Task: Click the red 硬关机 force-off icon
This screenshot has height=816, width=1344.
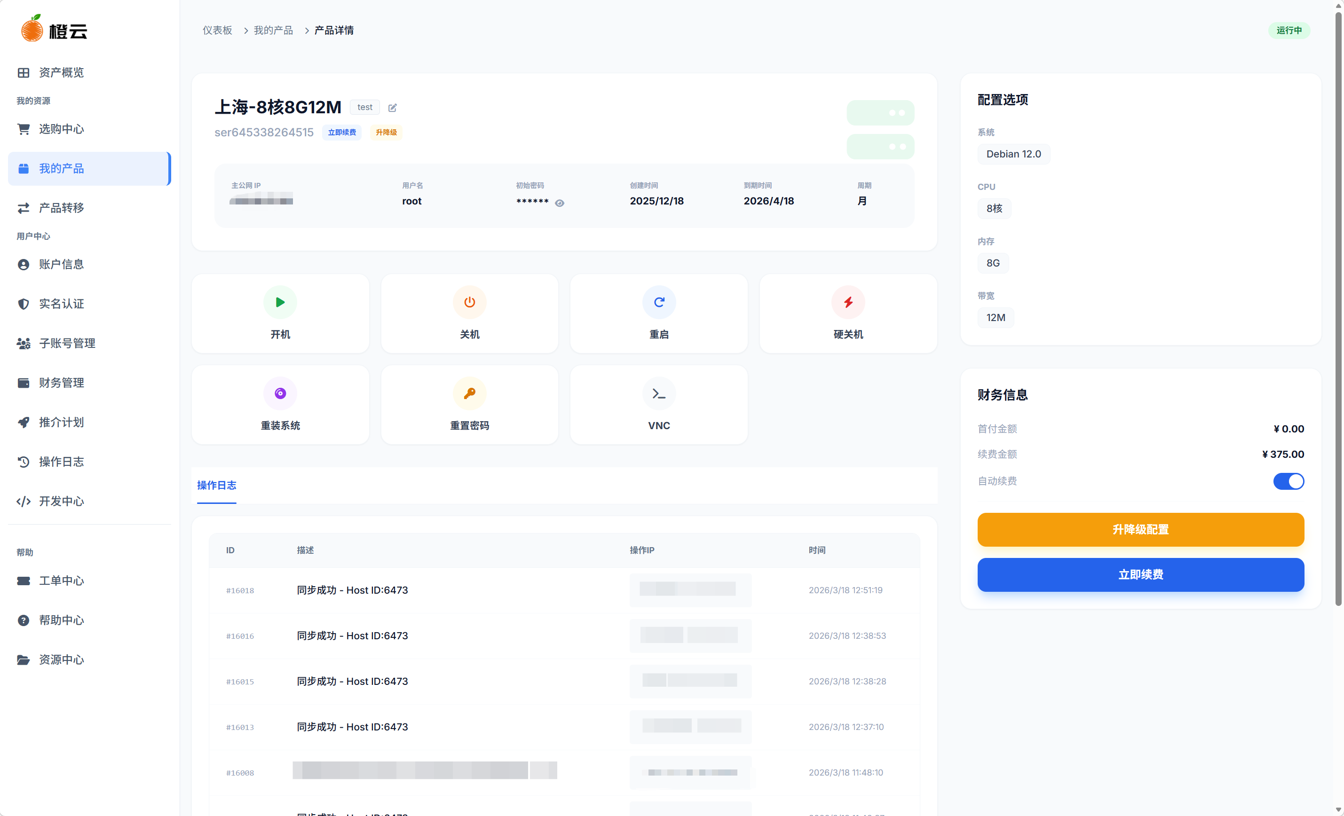Action: [x=847, y=302]
